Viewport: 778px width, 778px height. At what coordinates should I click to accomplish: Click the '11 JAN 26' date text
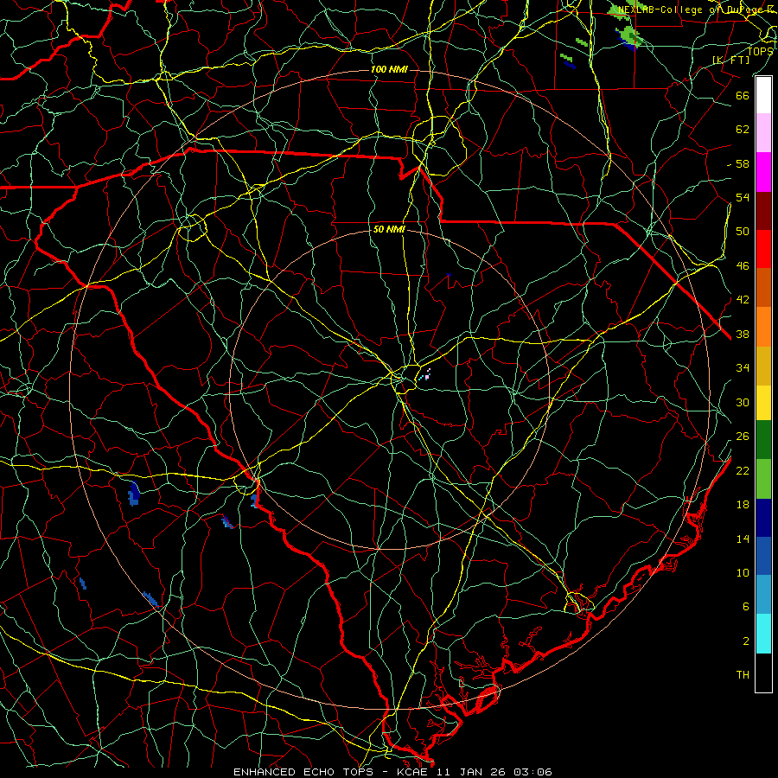(471, 772)
